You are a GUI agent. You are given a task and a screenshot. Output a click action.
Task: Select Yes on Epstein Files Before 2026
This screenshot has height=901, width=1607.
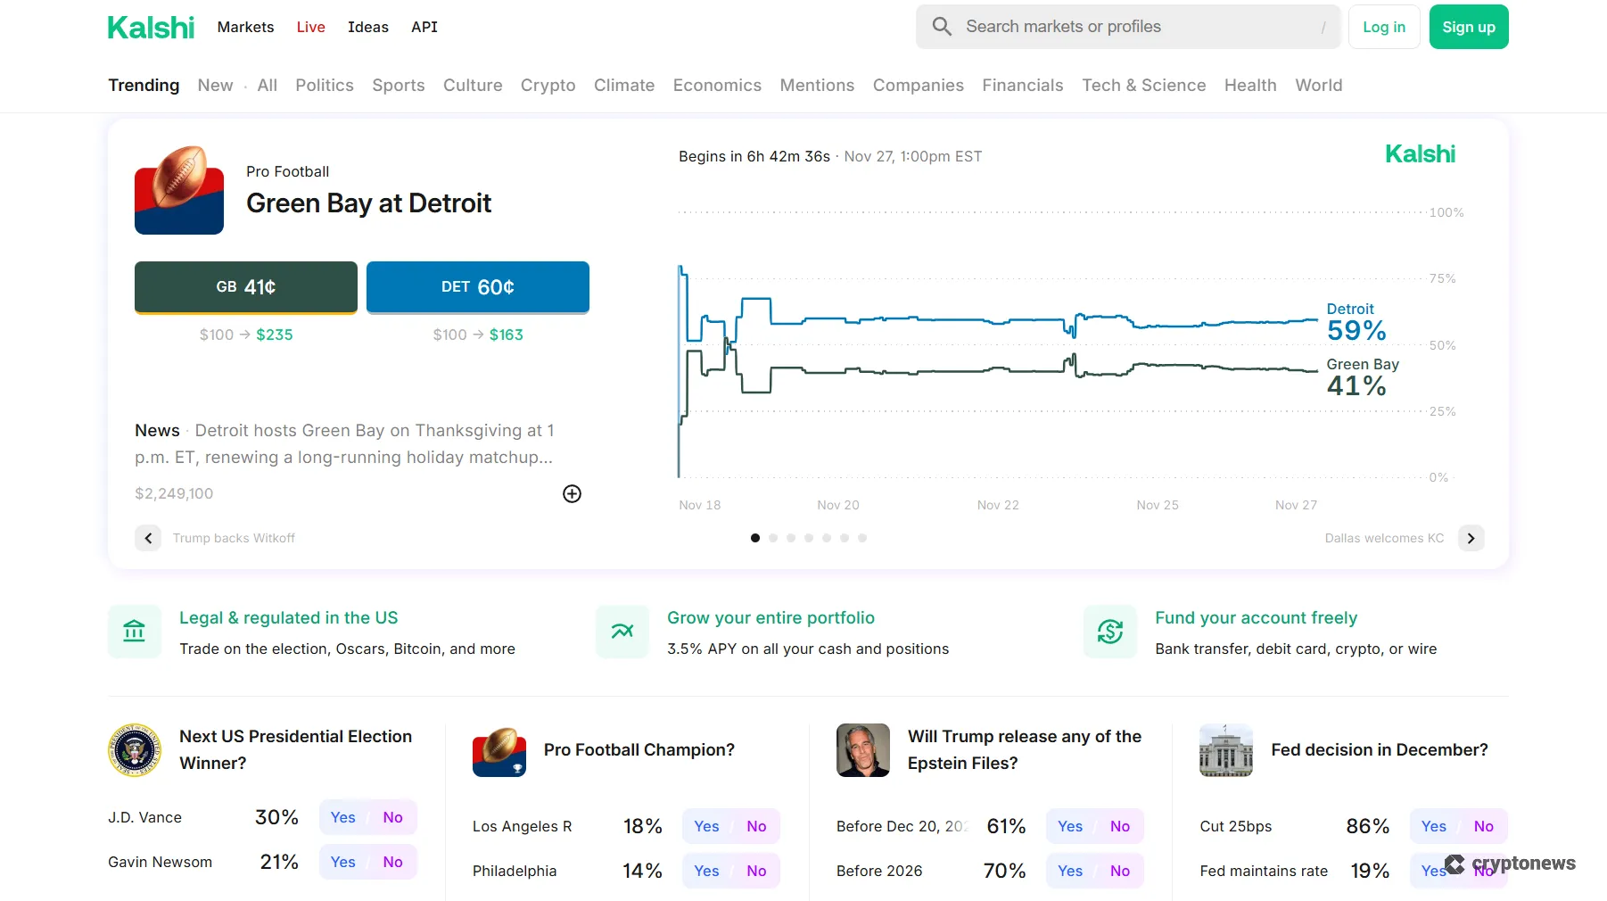pyautogui.click(x=1068, y=871)
